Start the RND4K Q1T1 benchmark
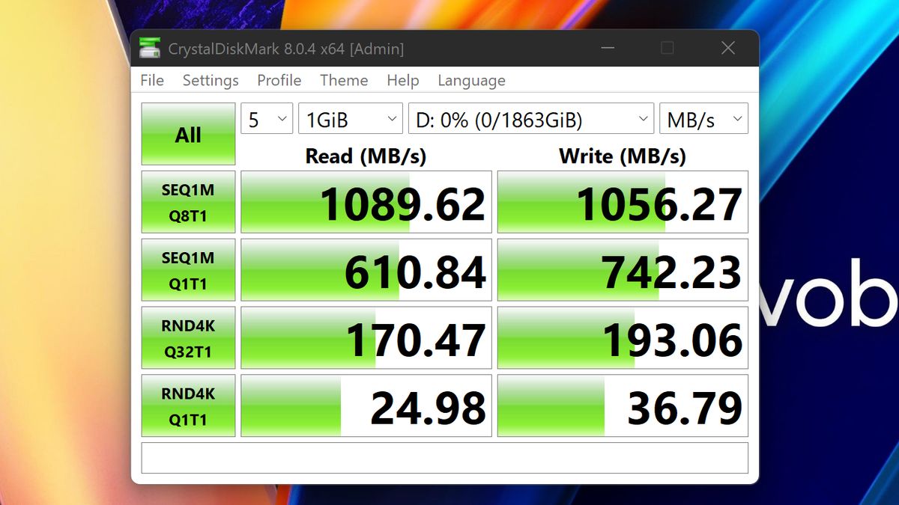The width and height of the screenshot is (899, 505). click(x=187, y=405)
